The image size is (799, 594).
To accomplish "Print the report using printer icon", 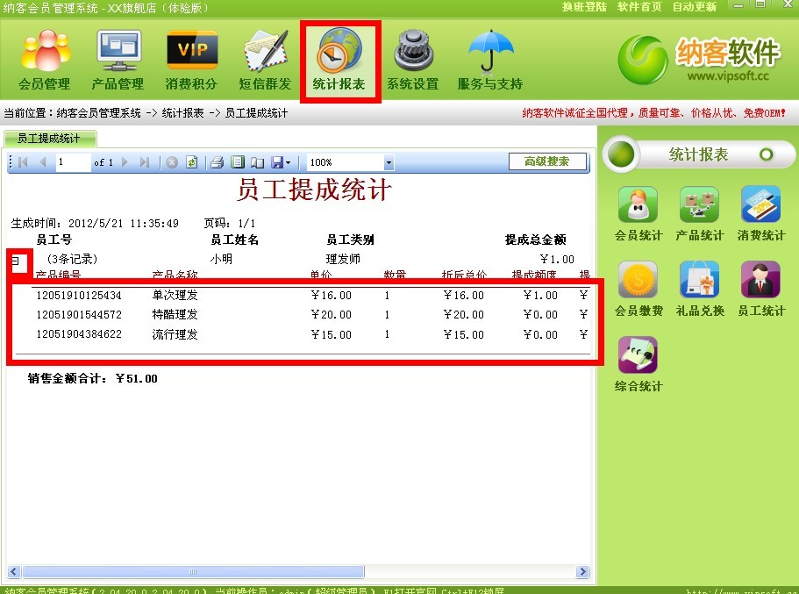I will [x=218, y=162].
